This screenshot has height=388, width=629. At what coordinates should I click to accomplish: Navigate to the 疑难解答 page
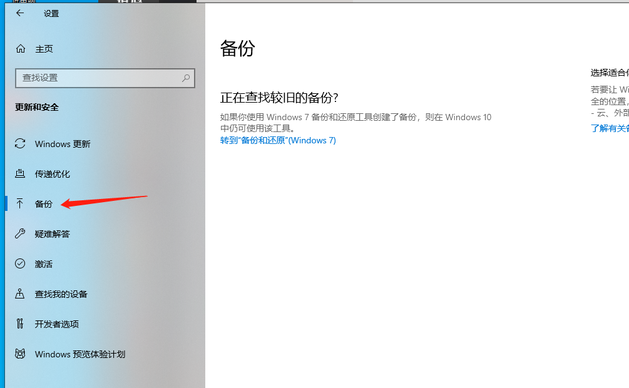point(53,234)
